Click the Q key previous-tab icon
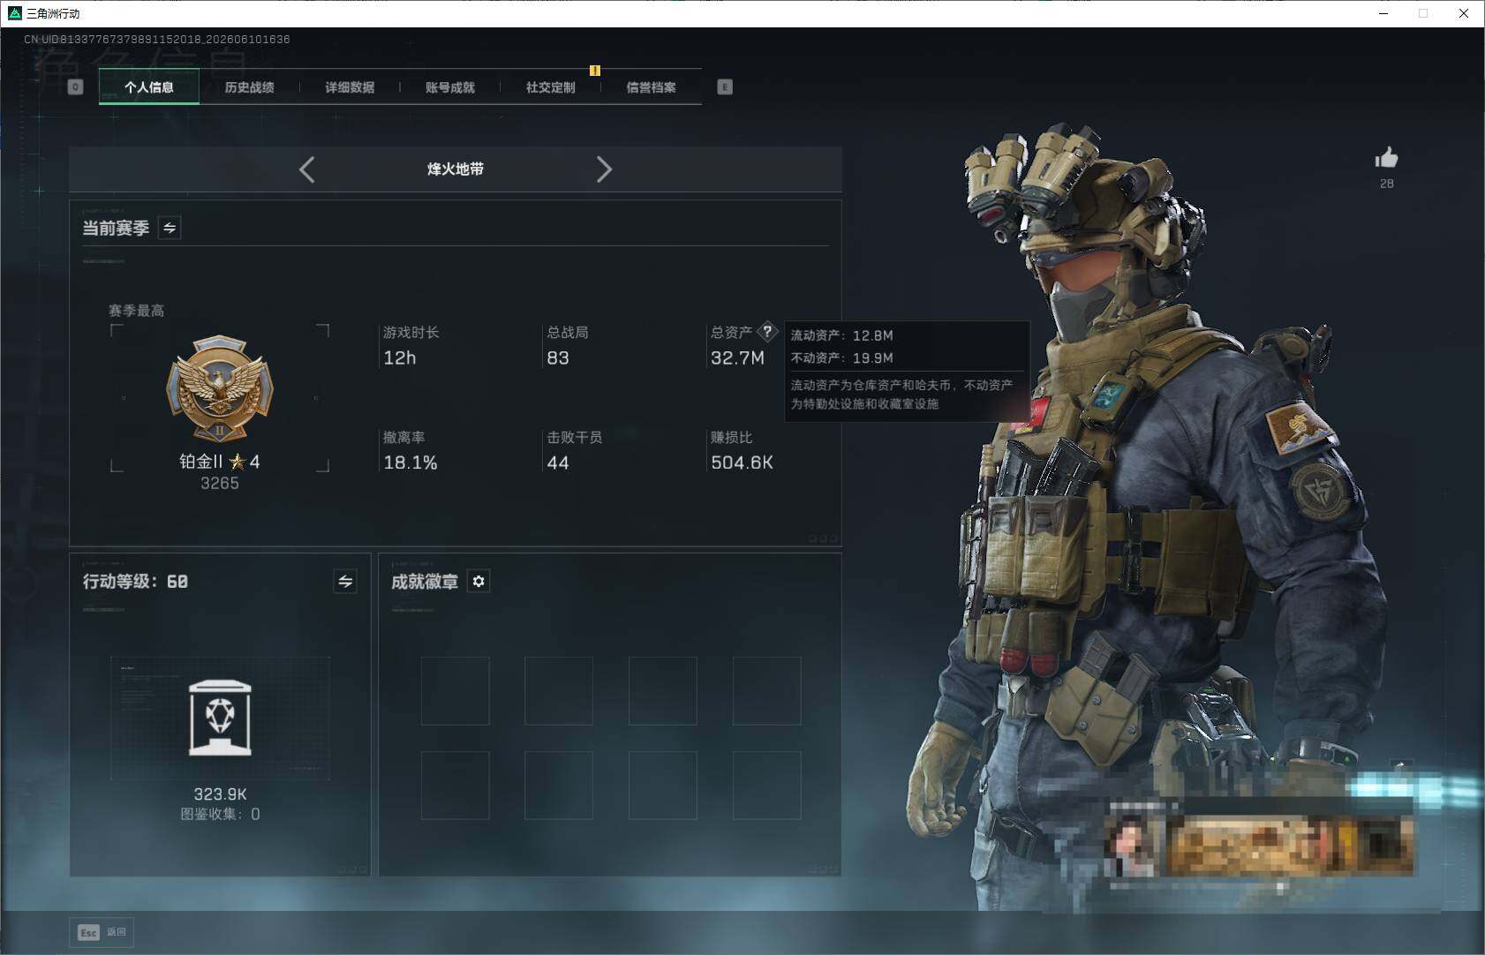Image resolution: width=1485 pixels, height=955 pixels. pos(76,86)
